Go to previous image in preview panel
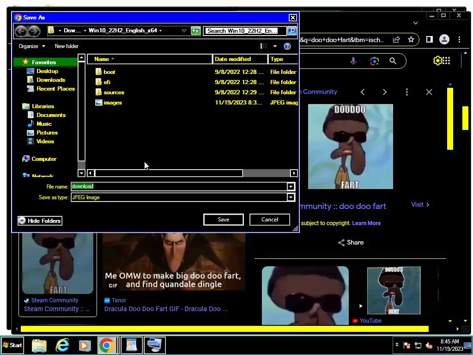Image resolution: width=473 pixels, height=355 pixels. coord(363,92)
